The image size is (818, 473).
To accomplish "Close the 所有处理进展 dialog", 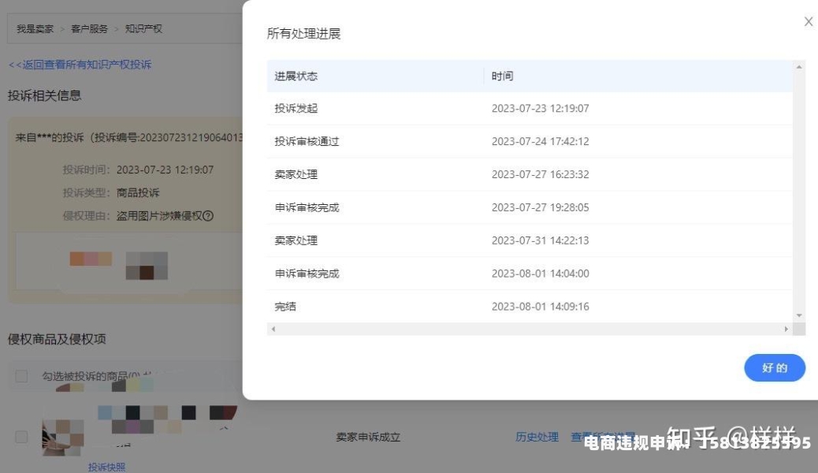I will tap(808, 22).
